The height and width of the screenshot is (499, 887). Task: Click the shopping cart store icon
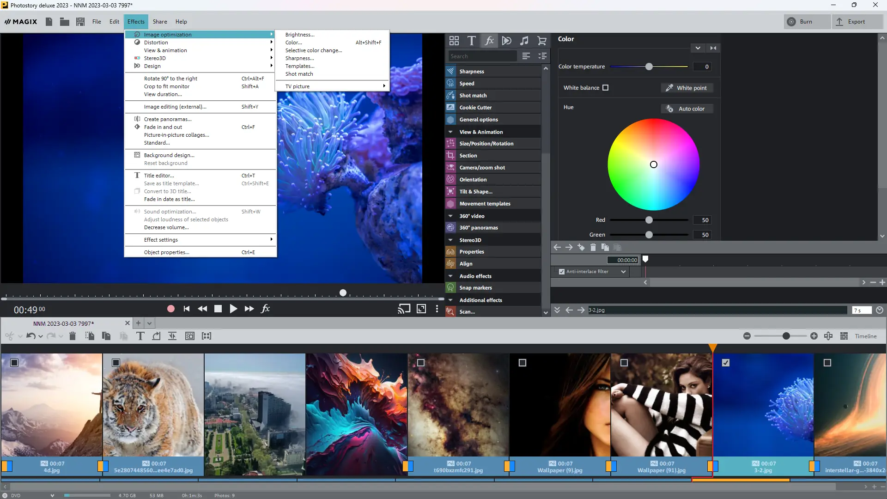tap(542, 41)
